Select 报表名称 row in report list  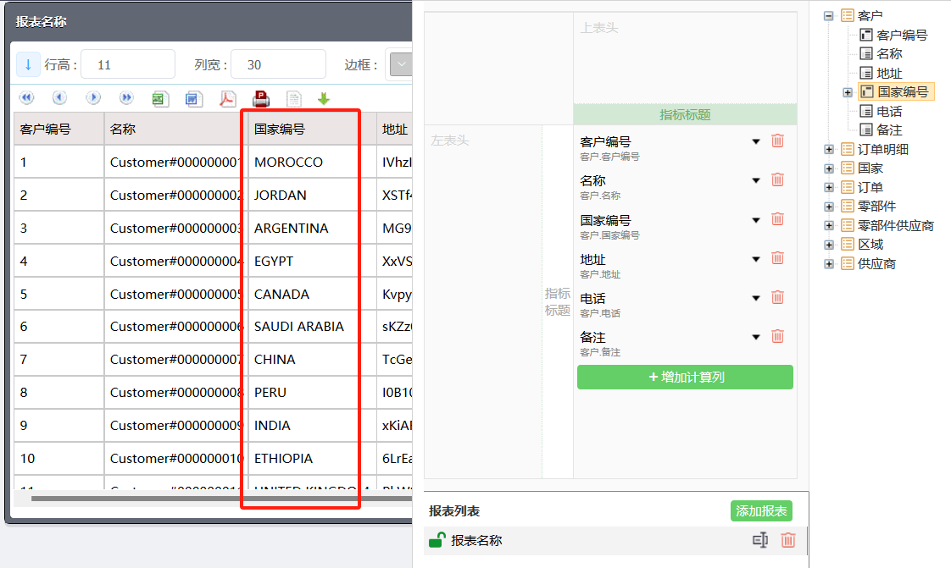pyautogui.click(x=615, y=540)
